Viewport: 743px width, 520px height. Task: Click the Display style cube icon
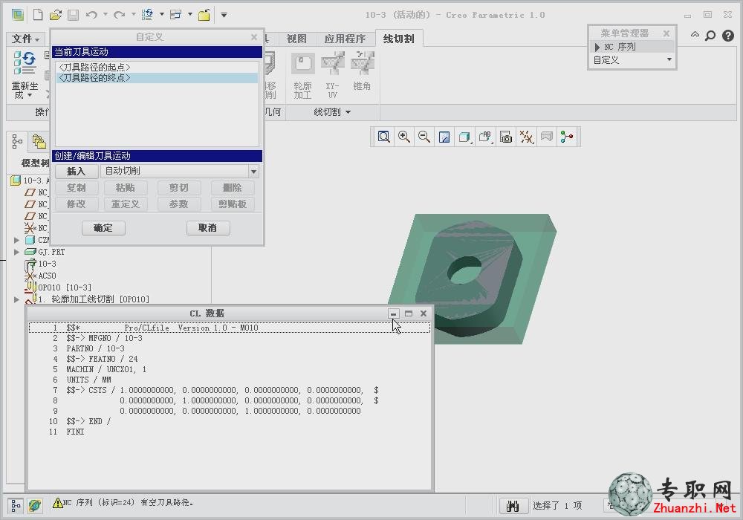click(464, 137)
